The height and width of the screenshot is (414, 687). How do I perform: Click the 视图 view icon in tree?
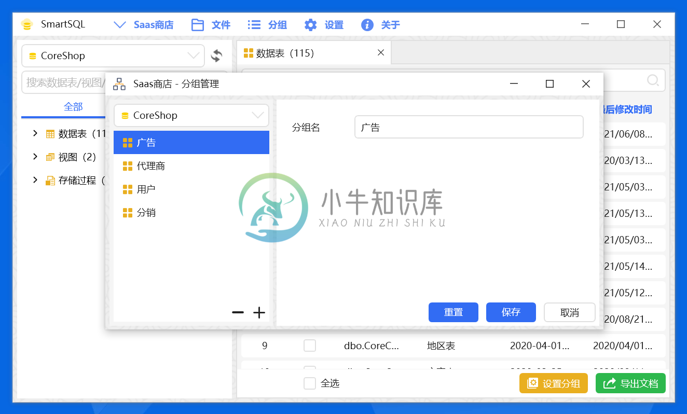click(x=50, y=157)
